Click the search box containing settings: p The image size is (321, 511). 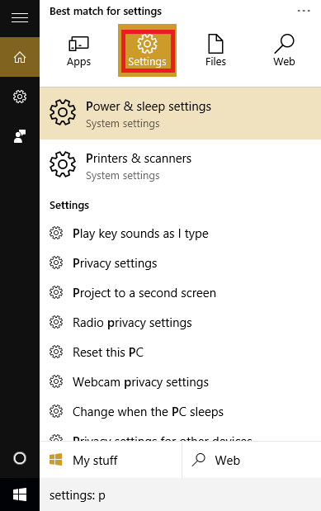tap(180, 495)
